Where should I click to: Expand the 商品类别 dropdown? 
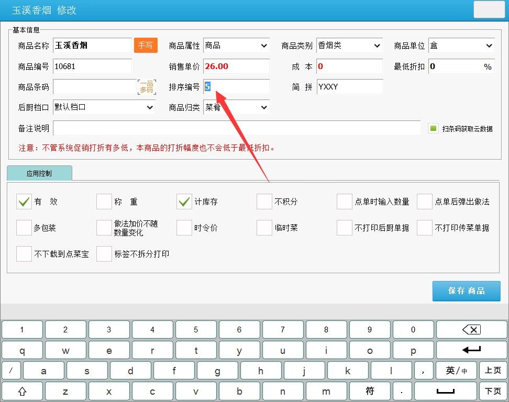coord(349,46)
